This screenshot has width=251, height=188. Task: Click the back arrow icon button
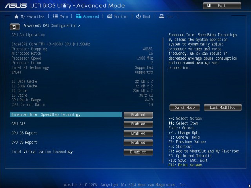point(15,27)
